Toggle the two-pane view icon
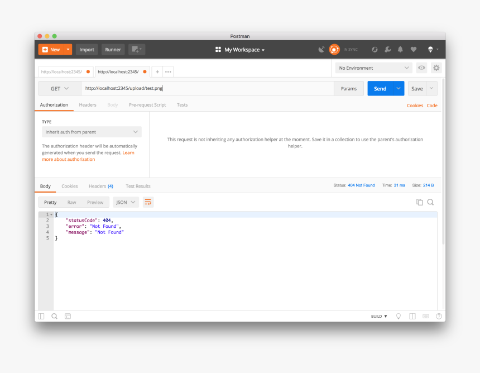This screenshot has height=373, width=480. pos(412,317)
